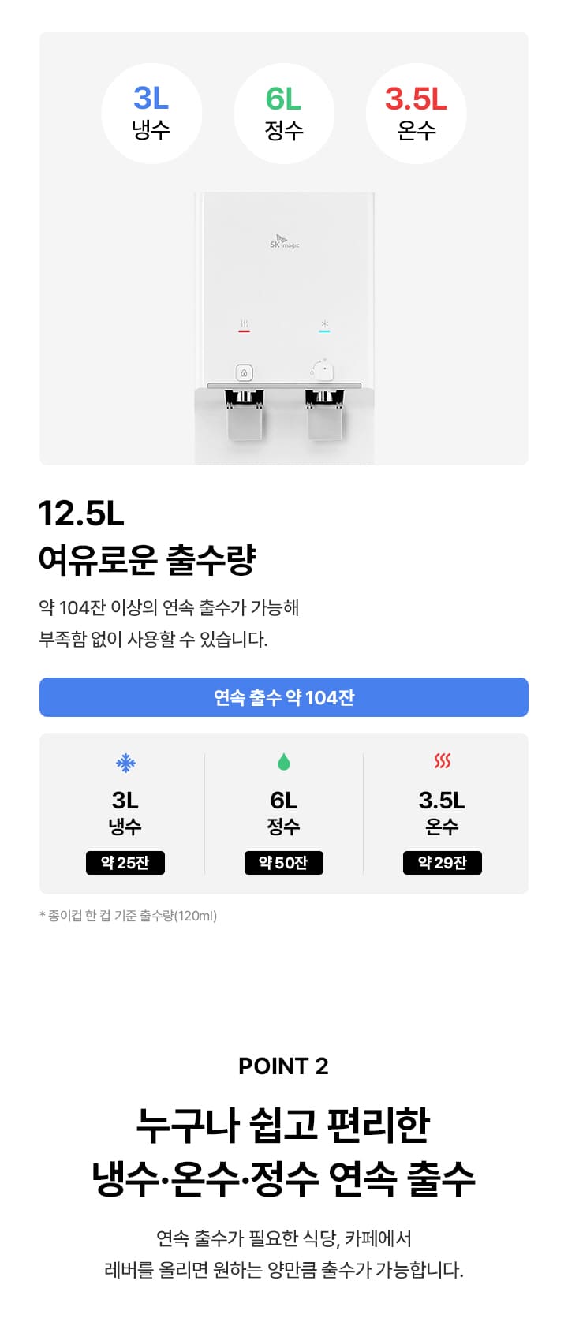Click the blue snowflake cold water icon
The height and width of the screenshot is (1333, 568).
coord(125,763)
